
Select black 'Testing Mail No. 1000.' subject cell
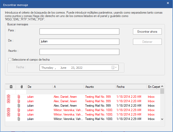[x=99, y=119]
